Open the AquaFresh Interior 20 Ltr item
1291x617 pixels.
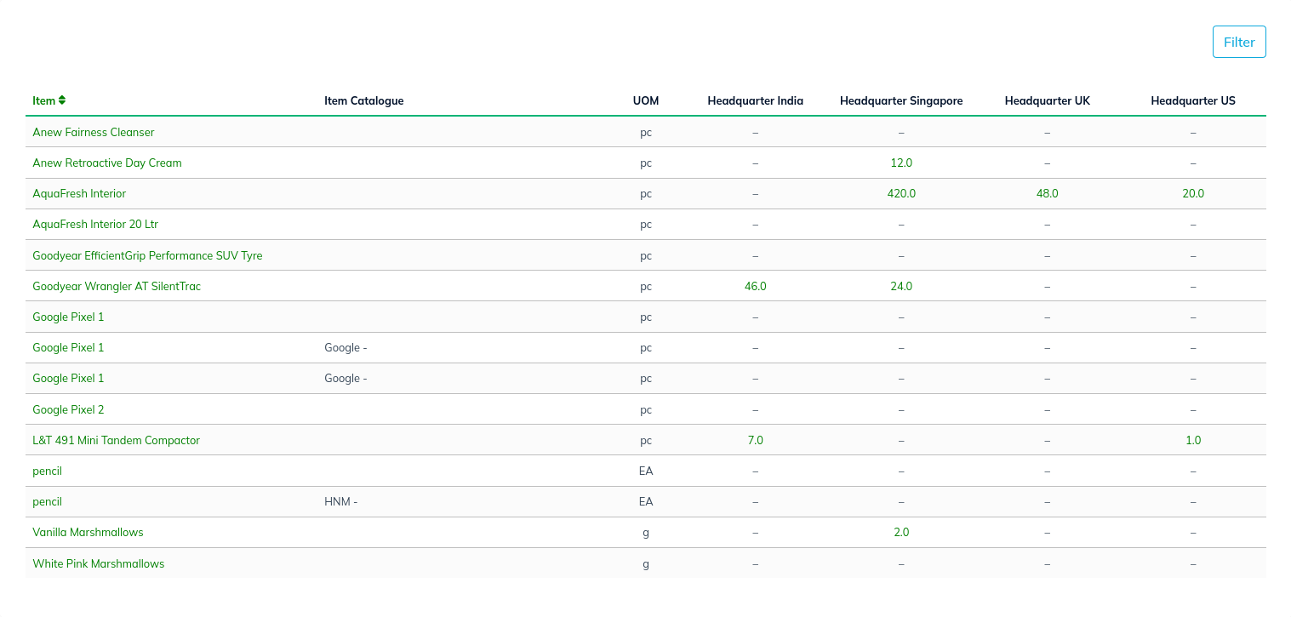coord(95,224)
